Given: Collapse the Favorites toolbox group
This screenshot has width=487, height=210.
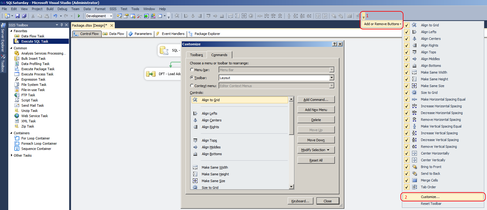Looking at the screenshot, I should 11,31.
